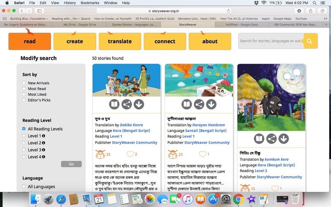This screenshot has width=331, height=207.
Task: Open the File menu
Action: point(32,3)
